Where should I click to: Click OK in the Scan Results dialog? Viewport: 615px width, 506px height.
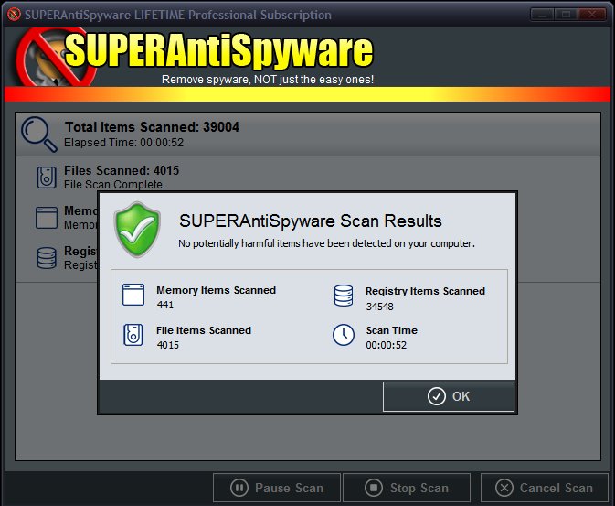(449, 396)
